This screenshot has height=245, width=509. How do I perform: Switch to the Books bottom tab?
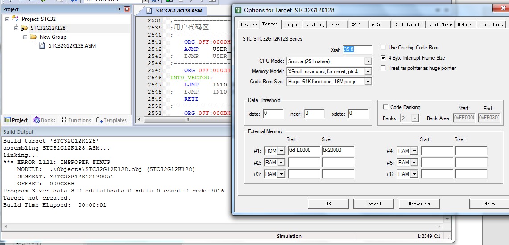click(x=45, y=120)
